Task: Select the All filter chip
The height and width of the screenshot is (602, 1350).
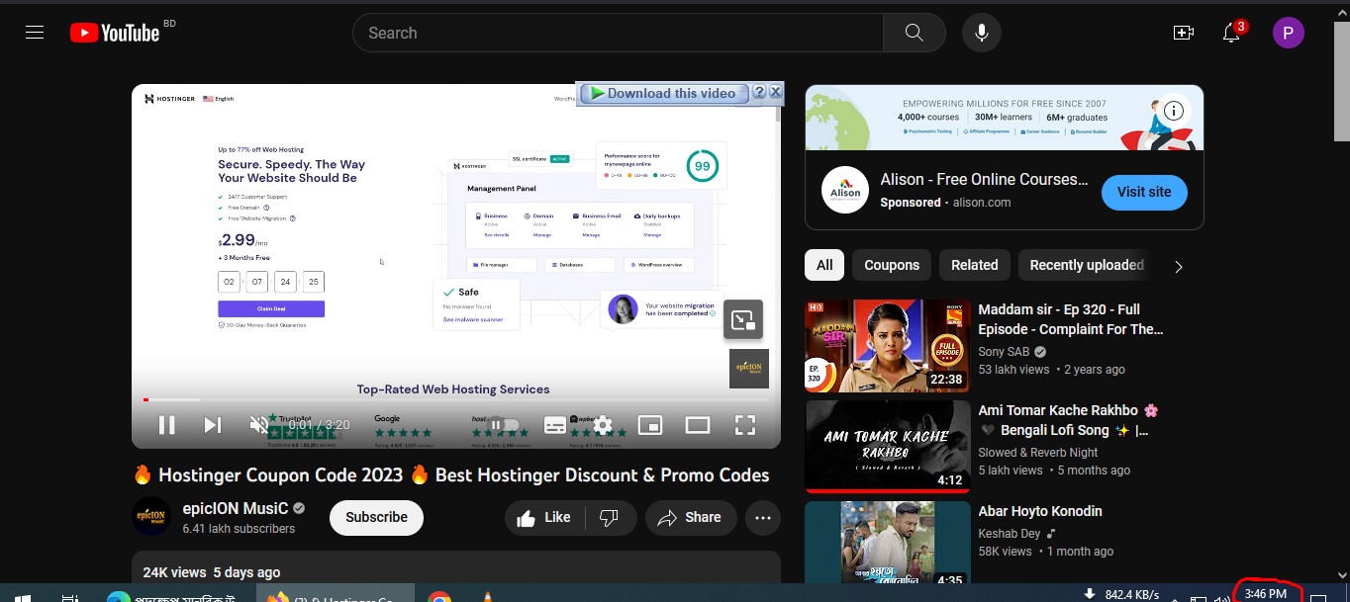Action: (x=824, y=265)
